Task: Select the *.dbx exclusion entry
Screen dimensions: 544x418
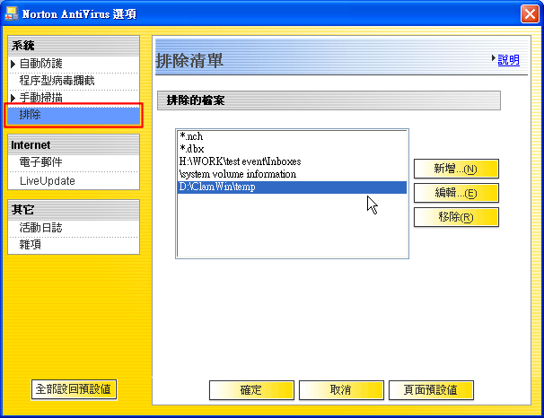Action: click(x=292, y=149)
